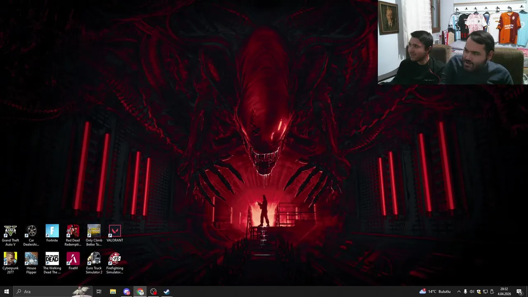
Task: Click the House Flipper shortcut
Action: point(31,263)
